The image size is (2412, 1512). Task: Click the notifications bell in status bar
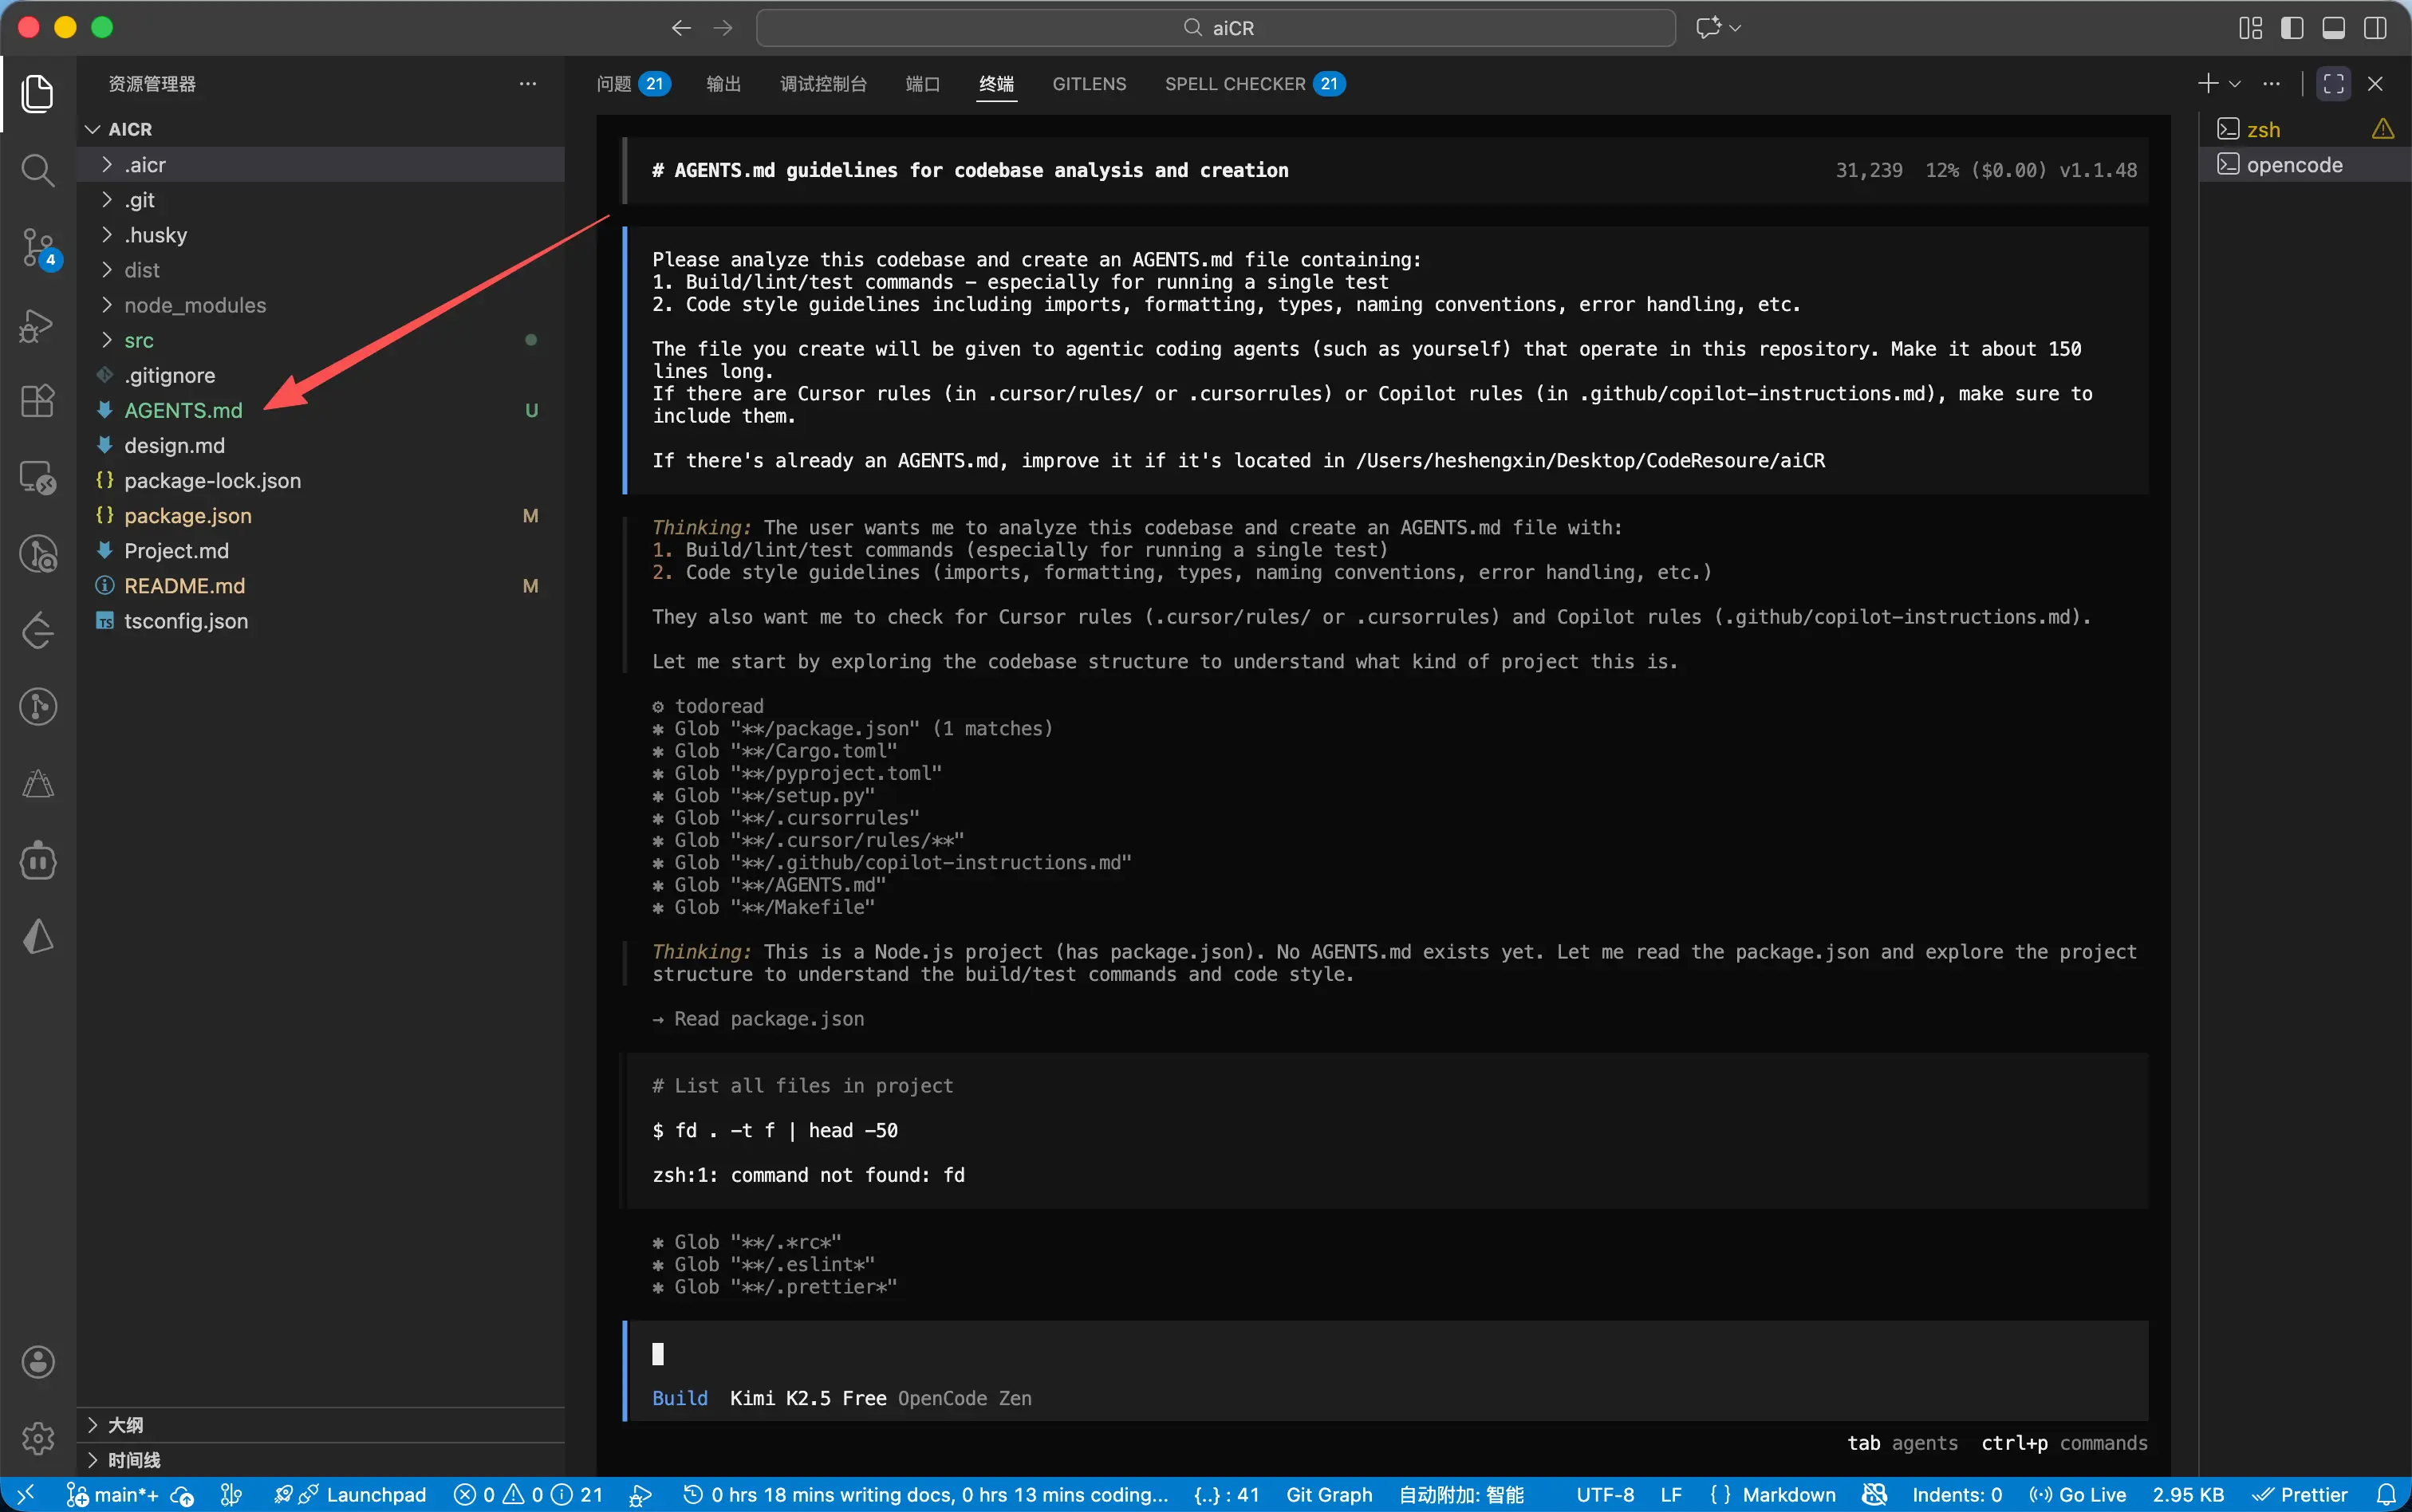(2386, 1495)
